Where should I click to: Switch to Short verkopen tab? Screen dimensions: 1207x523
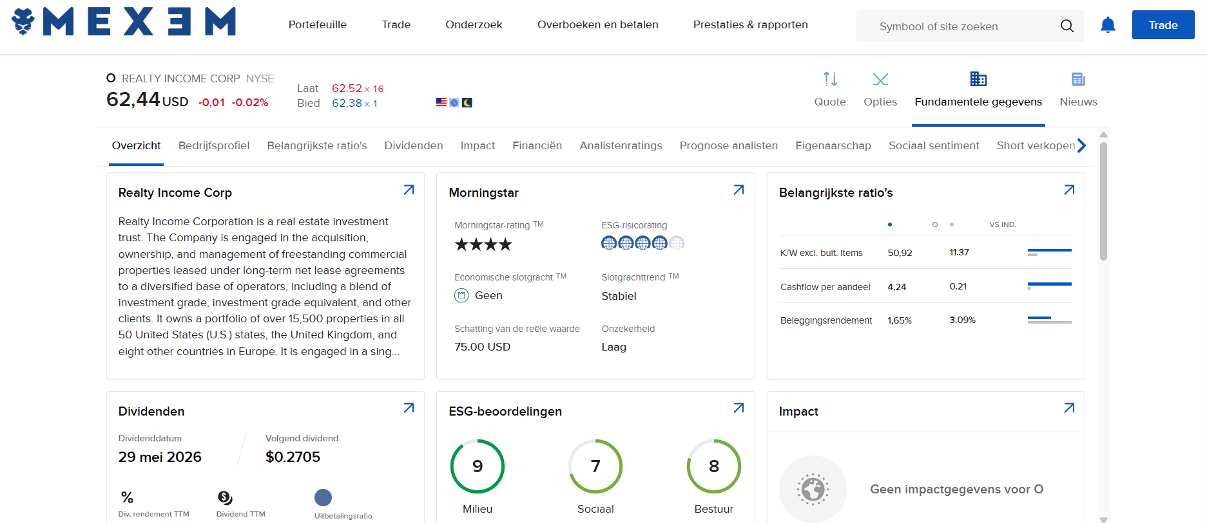coord(1036,145)
